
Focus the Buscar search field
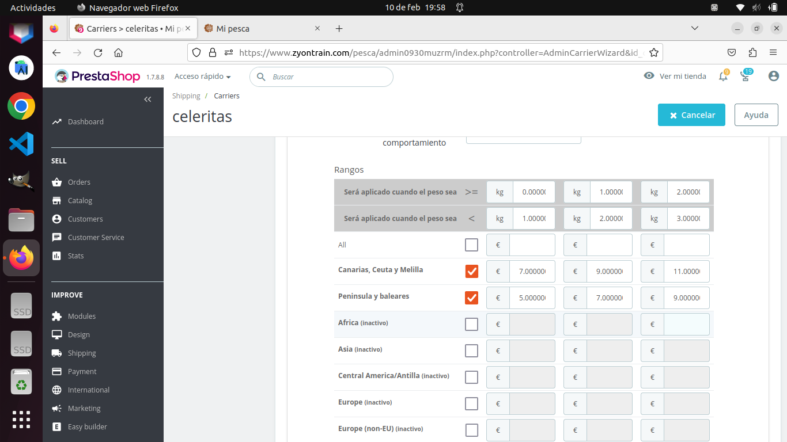click(x=321, y=77)
